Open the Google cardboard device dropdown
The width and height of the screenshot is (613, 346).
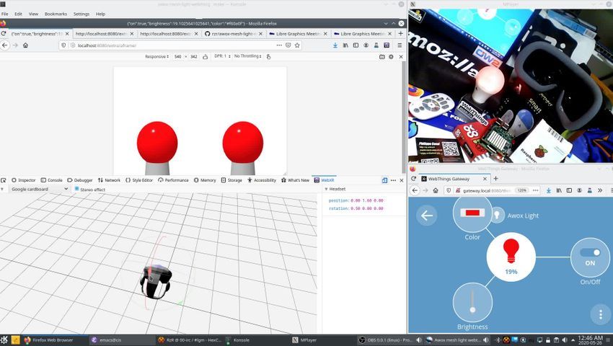click(x=39, y=190)
